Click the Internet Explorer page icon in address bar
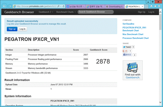Viewport: 163px width, 107px height. pos(15,6)
